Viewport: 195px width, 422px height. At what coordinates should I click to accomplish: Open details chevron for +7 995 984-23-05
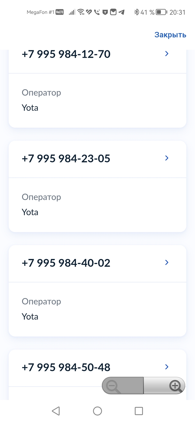coord(167,158)
